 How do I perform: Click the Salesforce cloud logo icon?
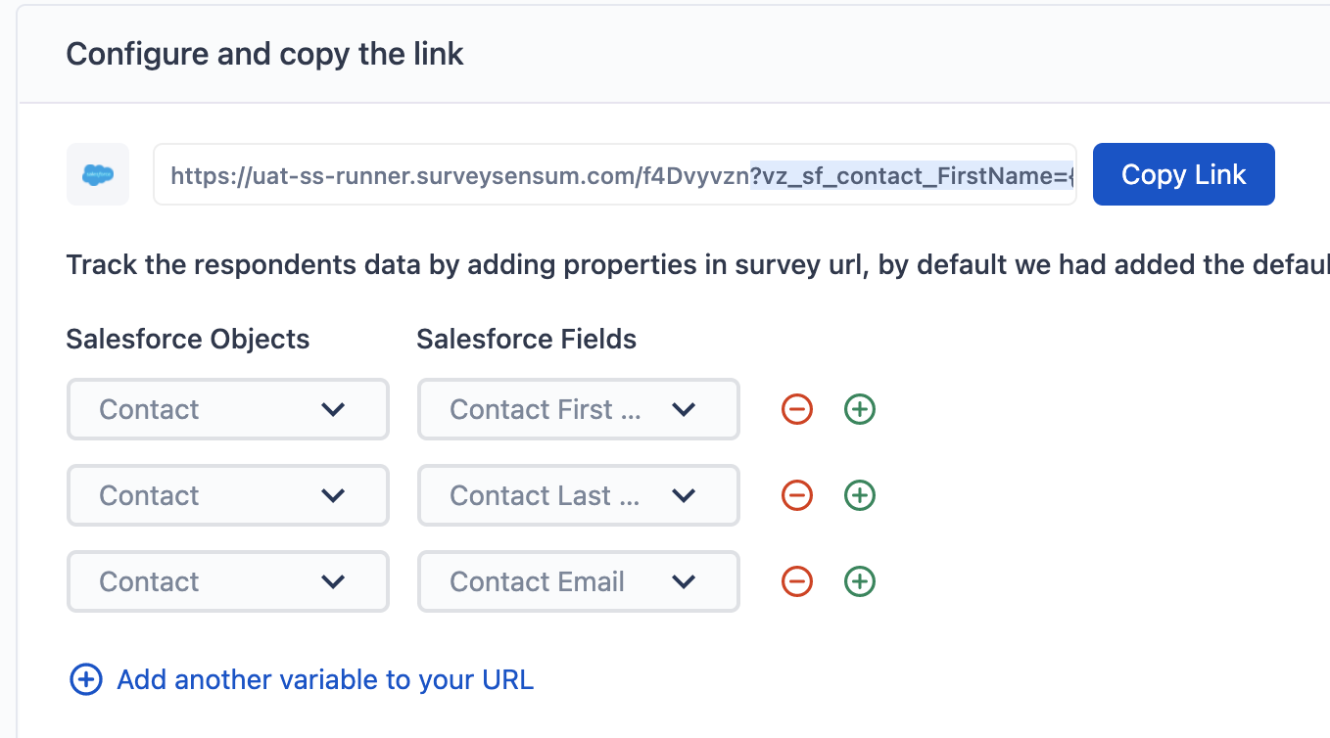tap(98, 174)
